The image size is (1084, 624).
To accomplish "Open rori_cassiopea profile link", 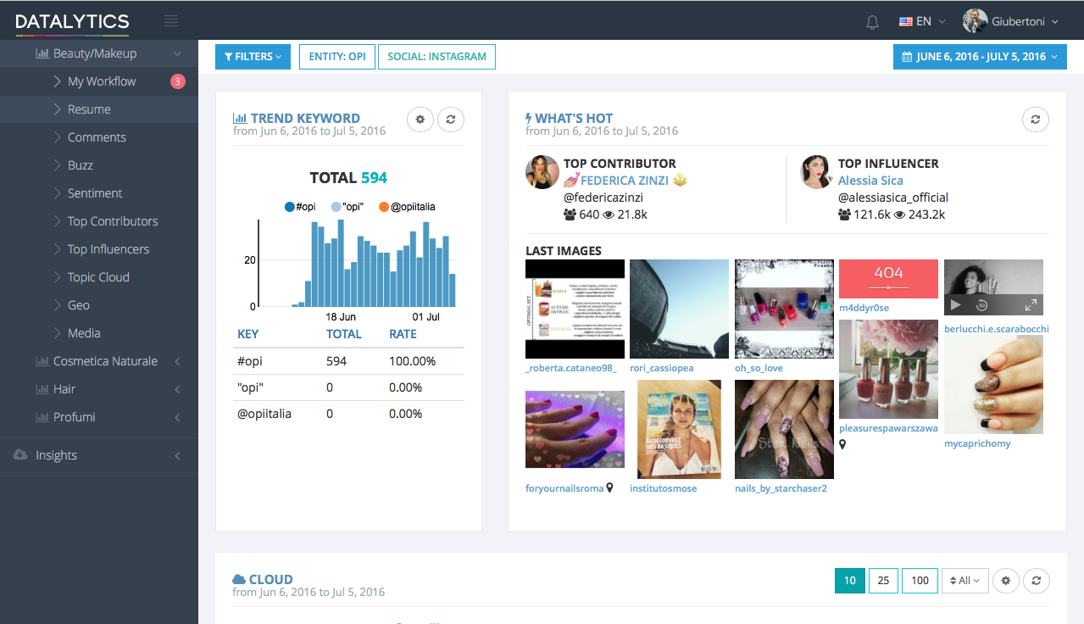I will point(662,369).
